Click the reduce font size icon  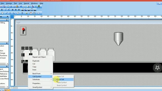click(x=6, y=10)
